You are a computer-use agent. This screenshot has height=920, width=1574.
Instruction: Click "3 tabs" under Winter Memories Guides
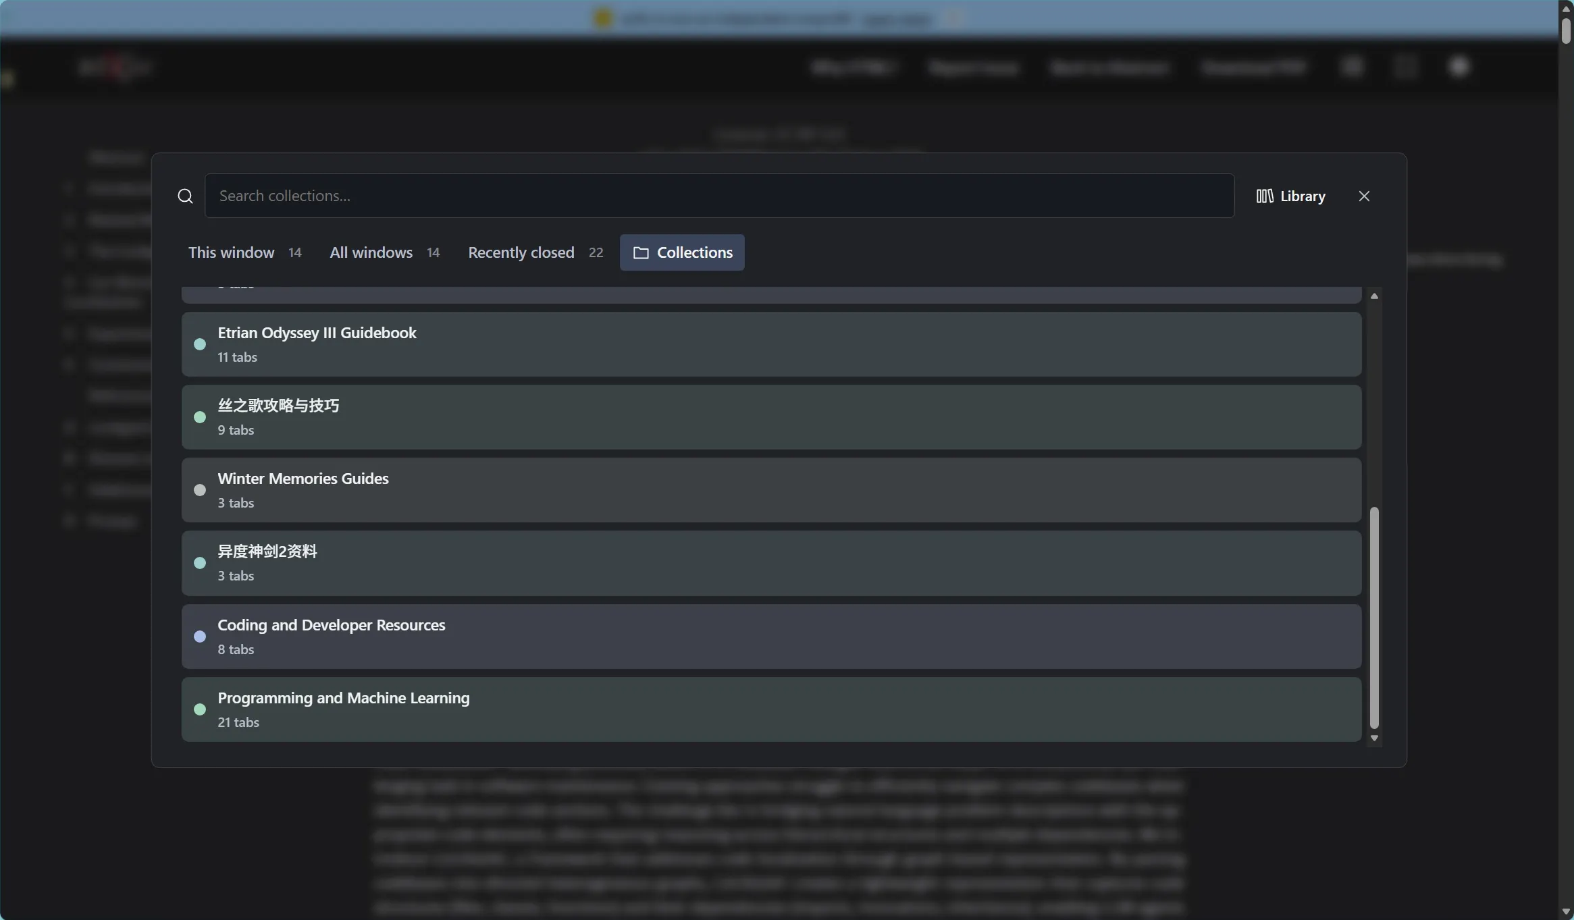pos(236,503)
